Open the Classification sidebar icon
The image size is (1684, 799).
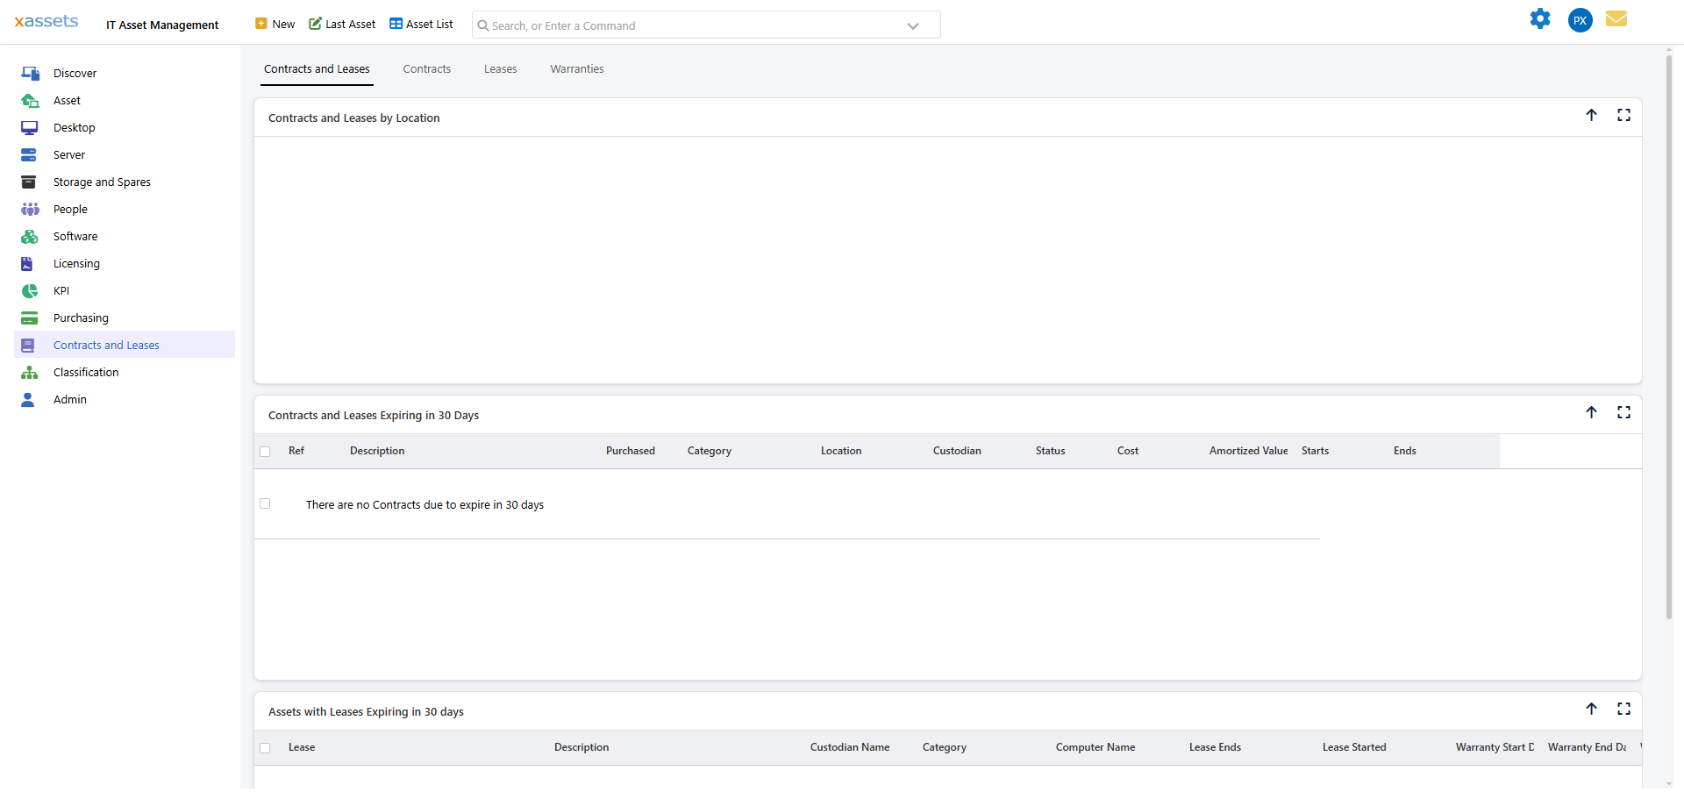coord(30,372)
